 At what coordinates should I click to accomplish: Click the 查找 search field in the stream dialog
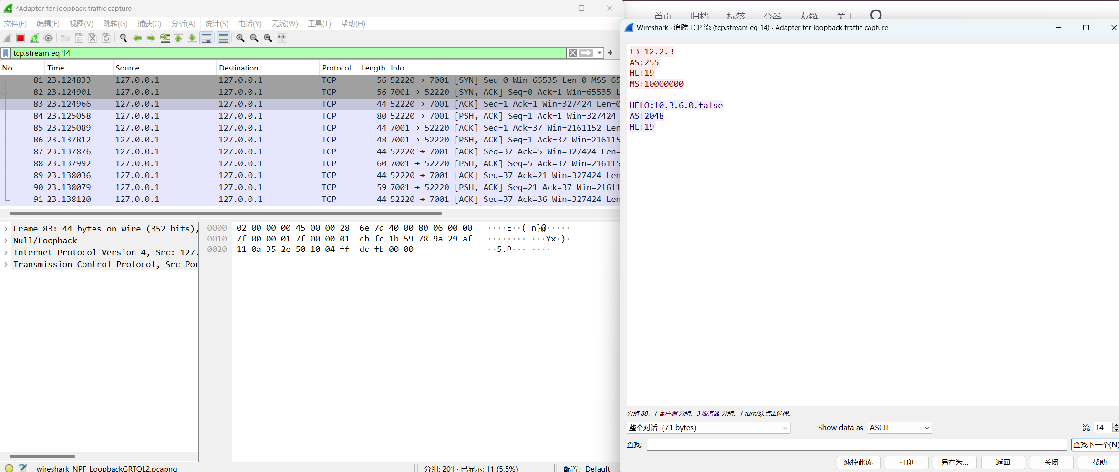pyautogui.click(x=857, y=445)
